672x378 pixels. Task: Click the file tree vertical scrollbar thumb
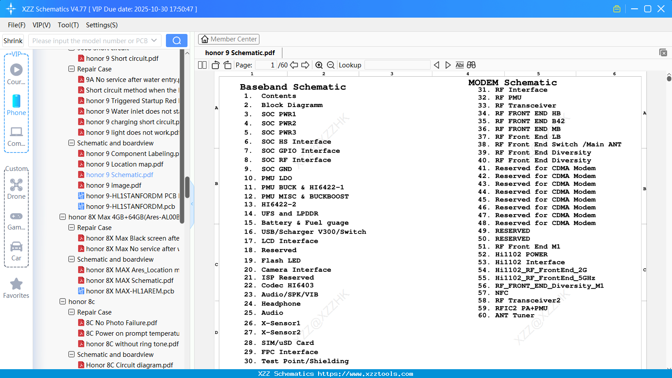click(x=187, y=187)
